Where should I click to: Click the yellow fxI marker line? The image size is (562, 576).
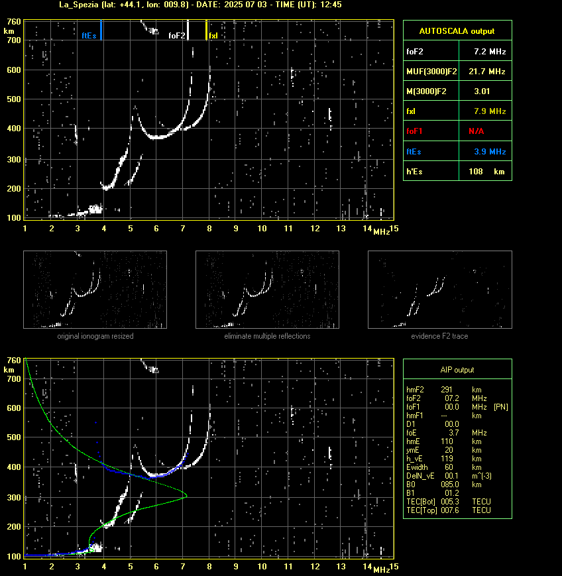pyautogui.click(x=206, y=30)
